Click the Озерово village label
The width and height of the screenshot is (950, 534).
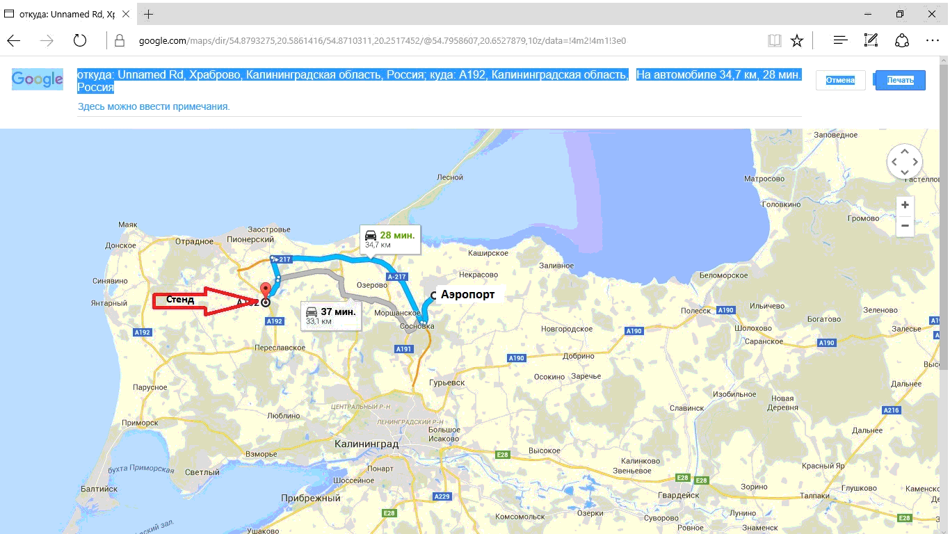tap(371, 285)
